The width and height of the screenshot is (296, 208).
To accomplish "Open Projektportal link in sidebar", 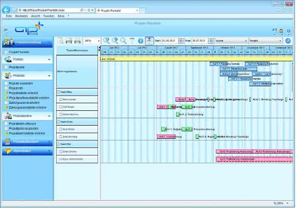I will point(17,67).
